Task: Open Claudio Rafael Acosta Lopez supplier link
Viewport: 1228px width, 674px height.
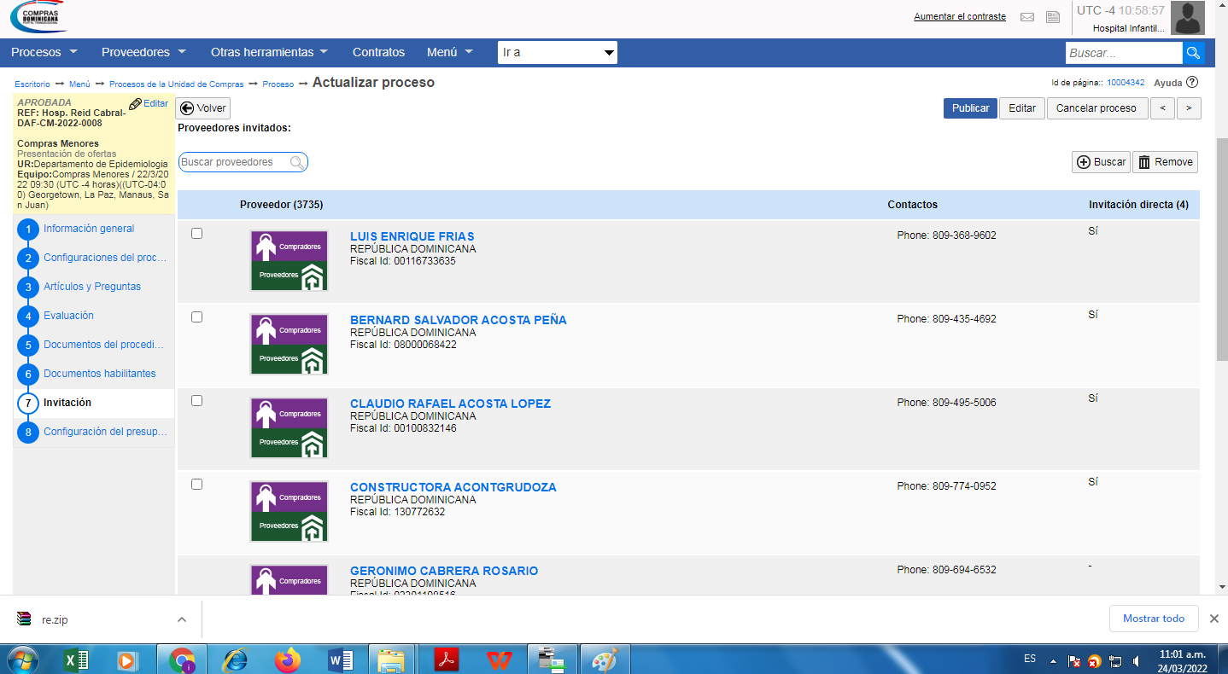Action: (x=450, y=404)
